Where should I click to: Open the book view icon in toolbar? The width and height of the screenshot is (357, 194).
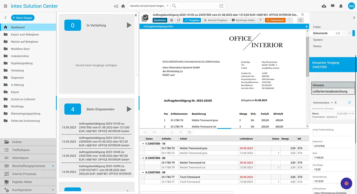click(x=300, y=20)
